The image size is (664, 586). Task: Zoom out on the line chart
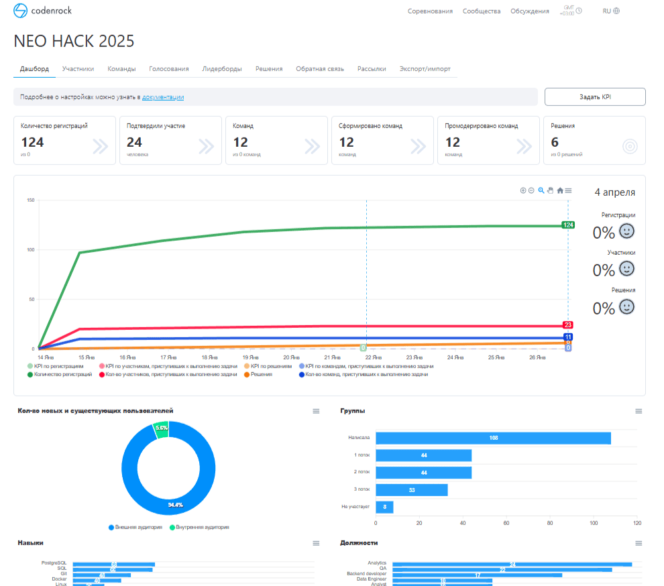(x=531, y=190)
